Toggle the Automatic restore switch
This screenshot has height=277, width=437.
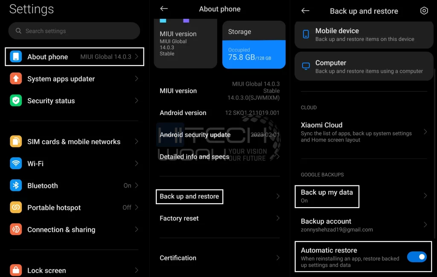(x=417, y=257)
